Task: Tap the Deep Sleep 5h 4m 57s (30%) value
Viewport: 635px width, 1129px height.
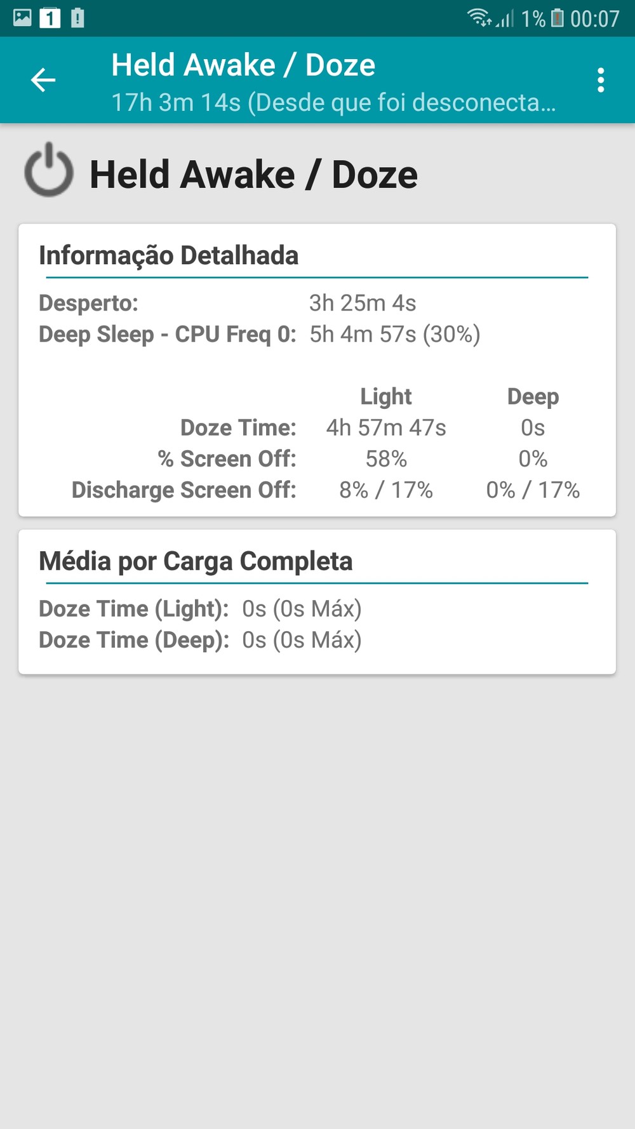Action: coord(394,334)
